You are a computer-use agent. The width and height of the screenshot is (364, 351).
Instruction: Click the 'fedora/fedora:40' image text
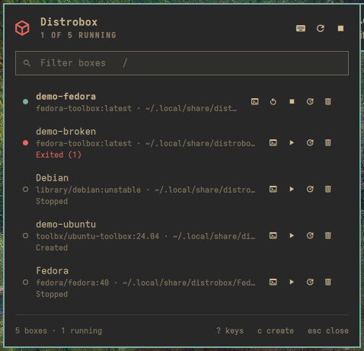[72, 282]
